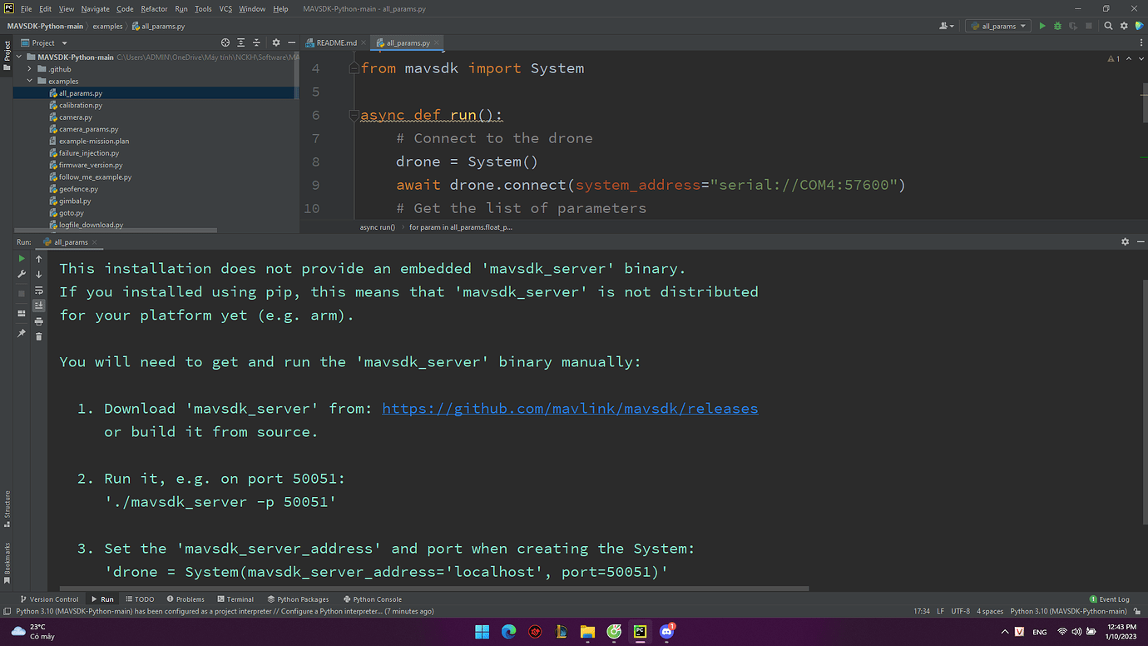Collapse the examples folder in Project view

30,81
